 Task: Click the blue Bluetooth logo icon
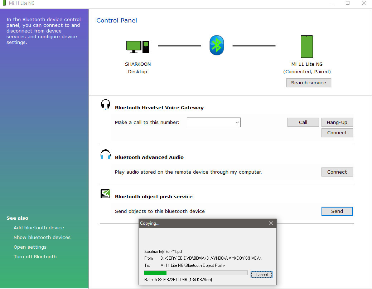point(217,45)
